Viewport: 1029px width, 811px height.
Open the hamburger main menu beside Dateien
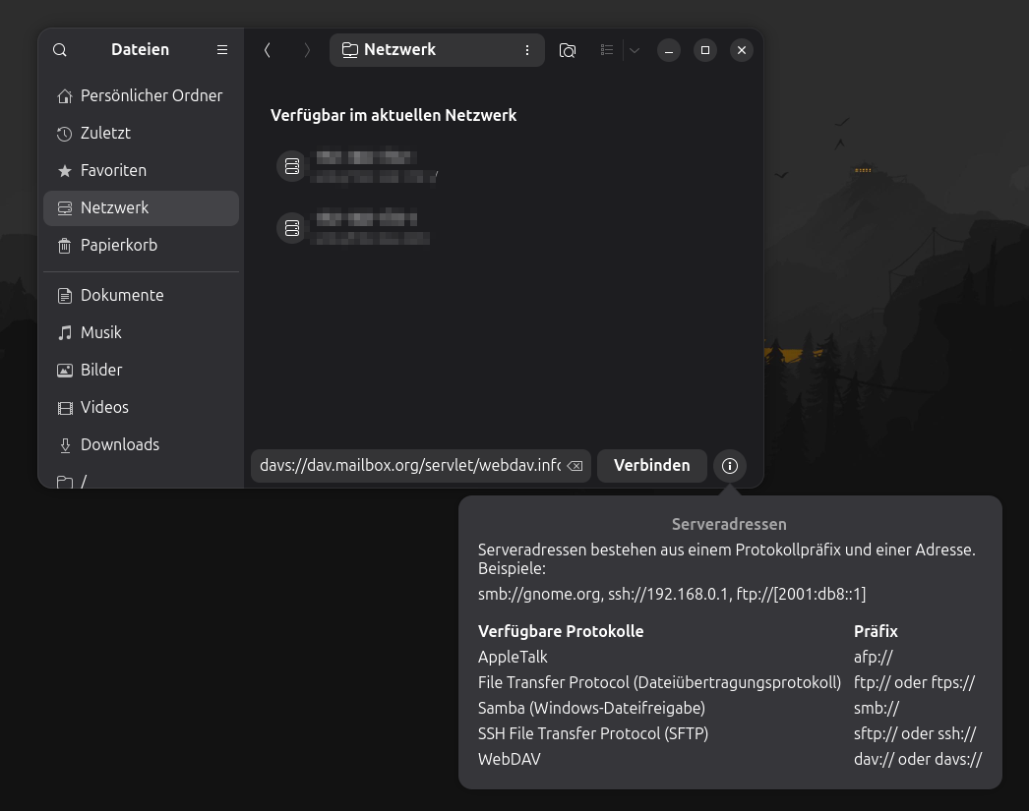222,50
